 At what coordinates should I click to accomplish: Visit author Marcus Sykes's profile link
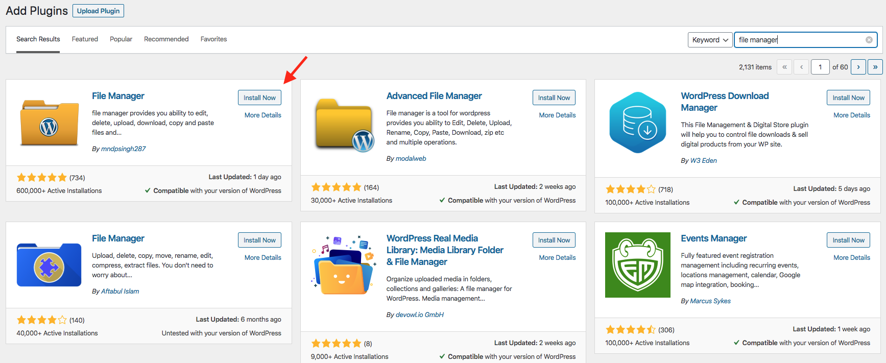[710, 301]
